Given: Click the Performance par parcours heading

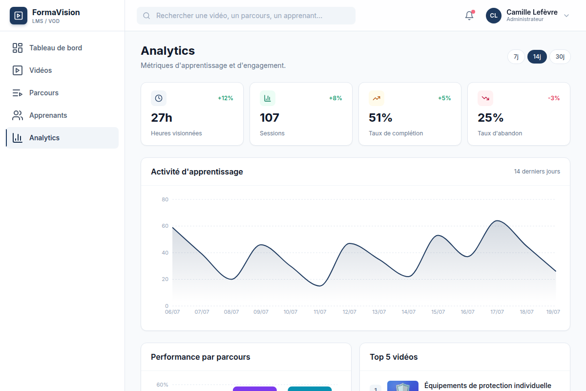Looking at the screenshot, I should tap(201, 357).
